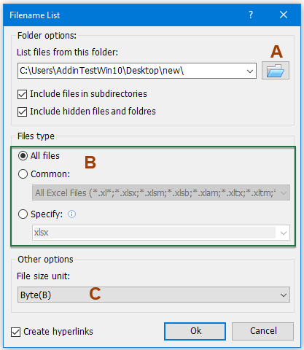The width and height of the screenshot is (304, 350).
Task: Select the All files radio button
Action: coord(23,156)
